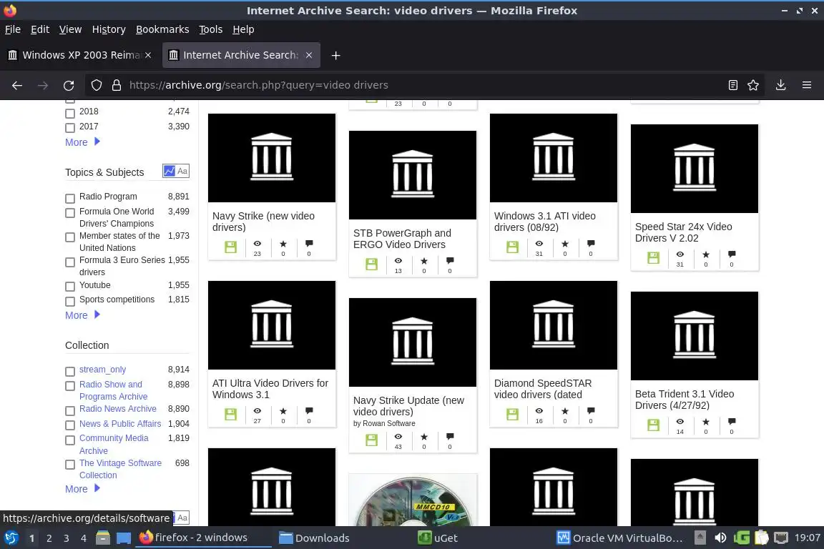
Task: Check The Vintage Software Collection filter
Action: tap(70, 465)
